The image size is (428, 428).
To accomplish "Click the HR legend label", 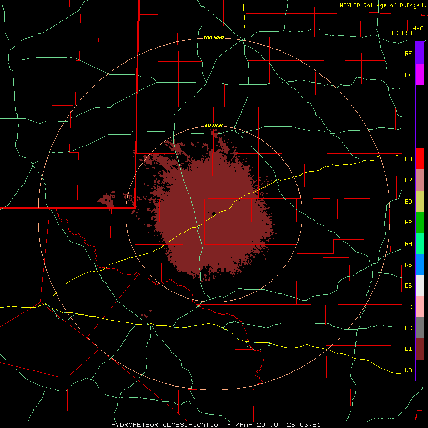I will [x=408, y=223].
